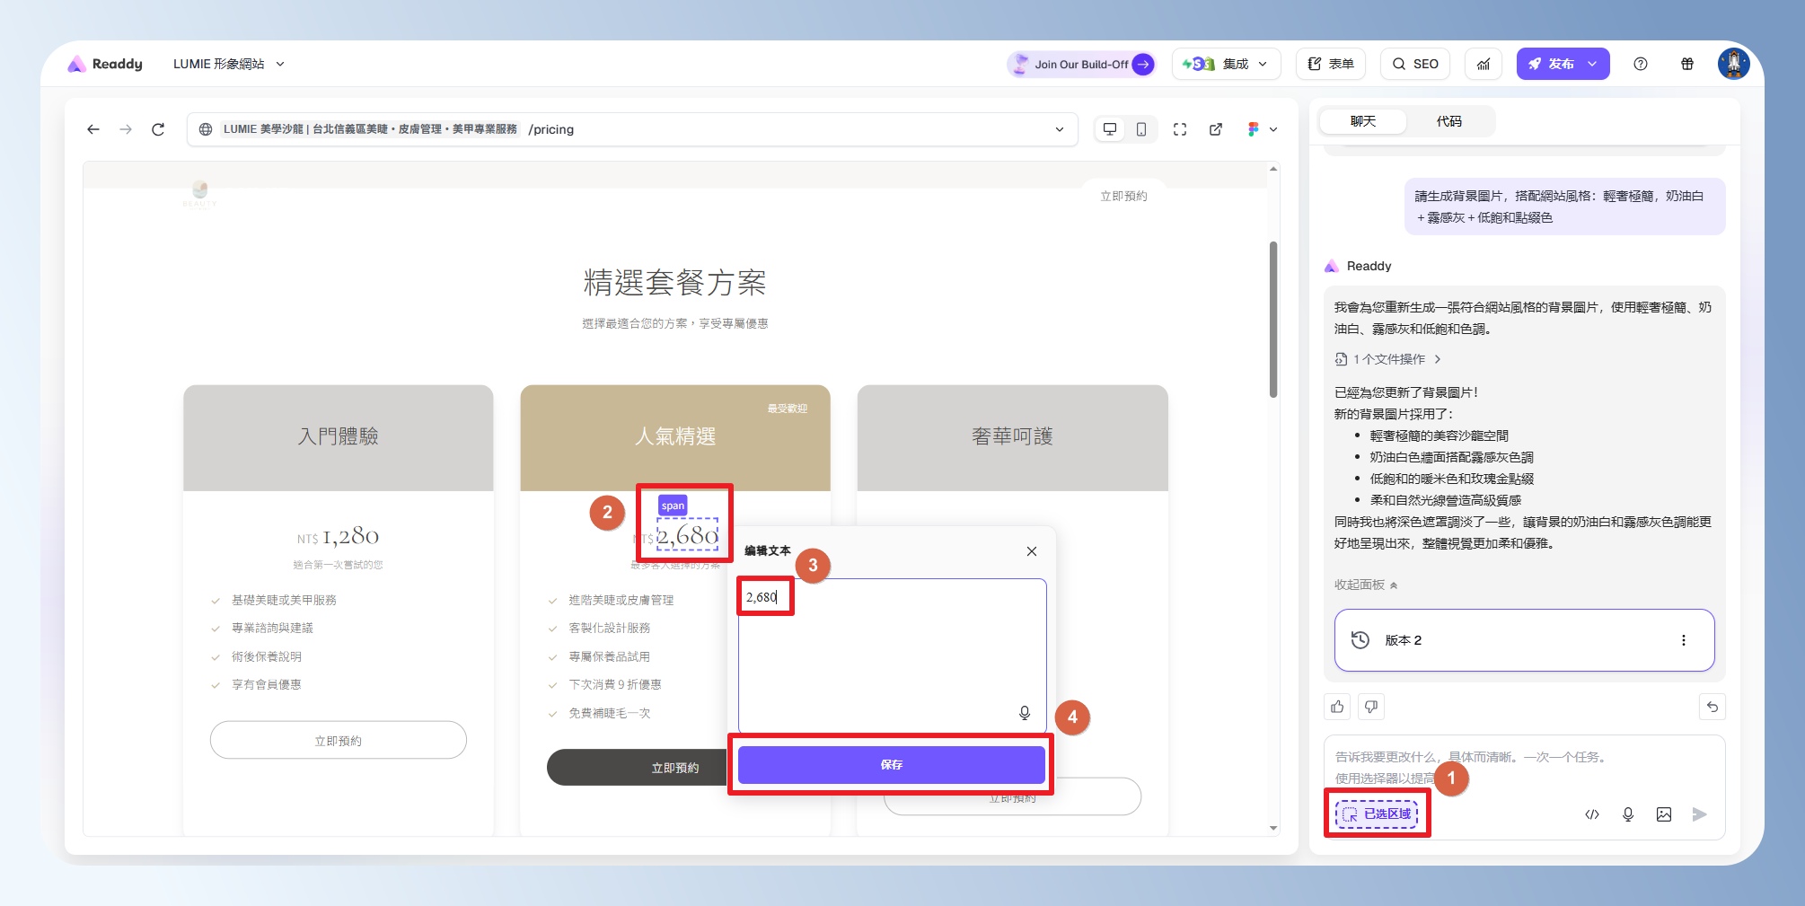Viewport: 1805px width, 906px height.
Task: Open preview in new window
Action: coord(1216,129)
